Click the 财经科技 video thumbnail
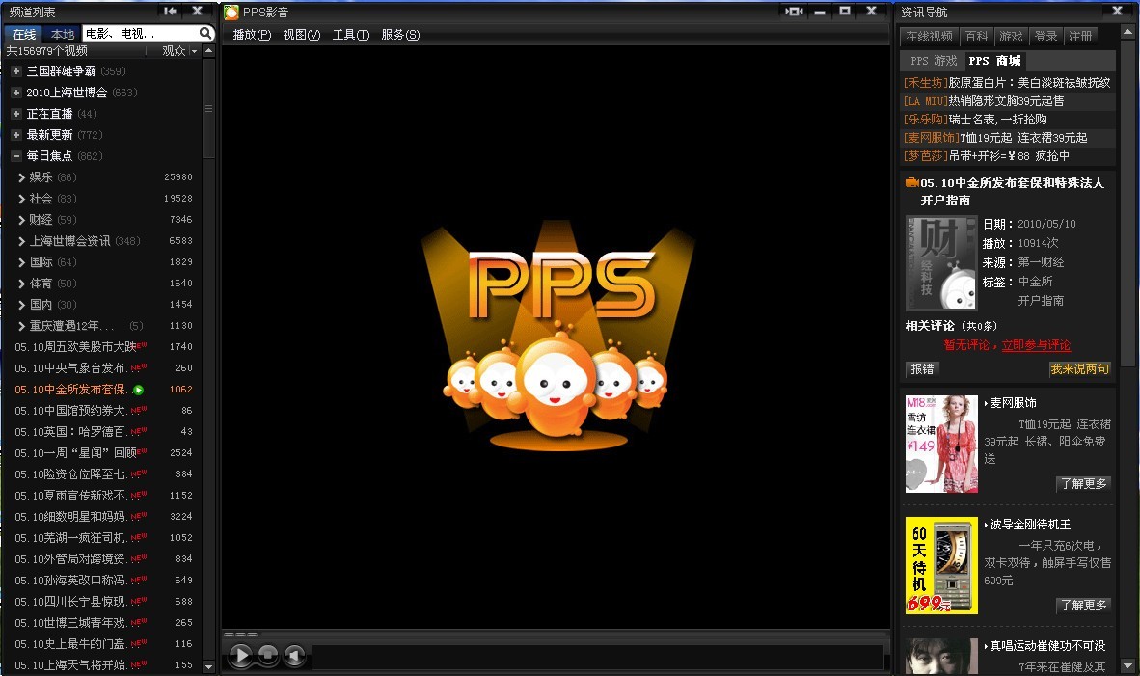1140x676 pixels. point(940,263)
